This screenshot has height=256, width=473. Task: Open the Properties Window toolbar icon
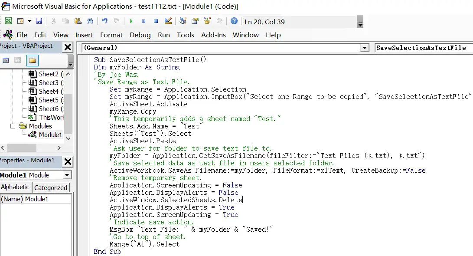195,21
